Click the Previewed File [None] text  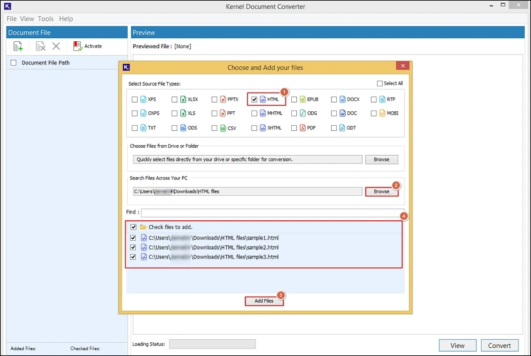click(x=162, y=46)
